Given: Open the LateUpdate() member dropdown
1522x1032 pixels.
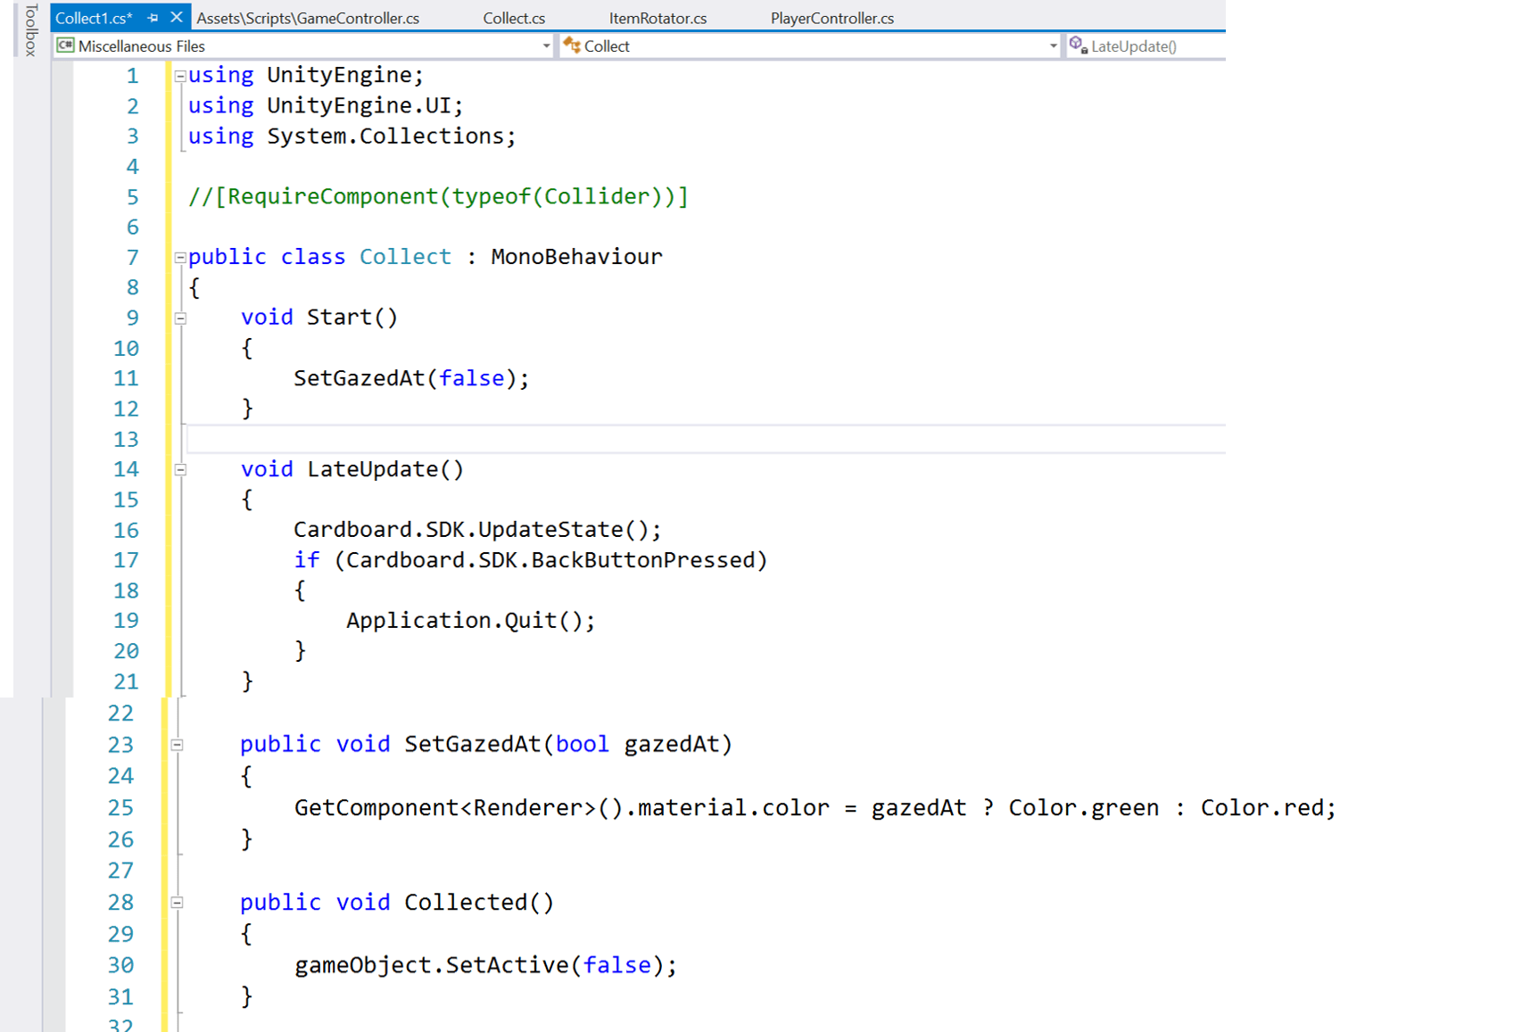Looking at the screenshot, I should (1146, 45).
